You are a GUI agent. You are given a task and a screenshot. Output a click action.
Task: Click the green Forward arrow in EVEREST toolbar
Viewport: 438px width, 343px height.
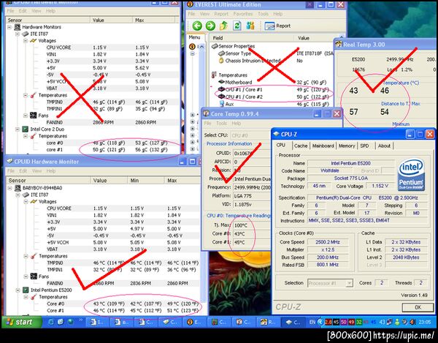210,26
